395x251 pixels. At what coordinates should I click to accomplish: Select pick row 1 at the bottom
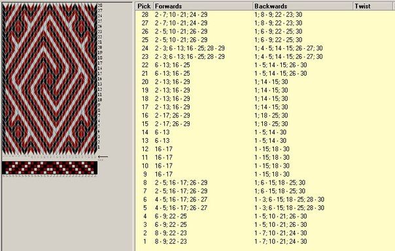pyautogui.click(x=265, y=241)
